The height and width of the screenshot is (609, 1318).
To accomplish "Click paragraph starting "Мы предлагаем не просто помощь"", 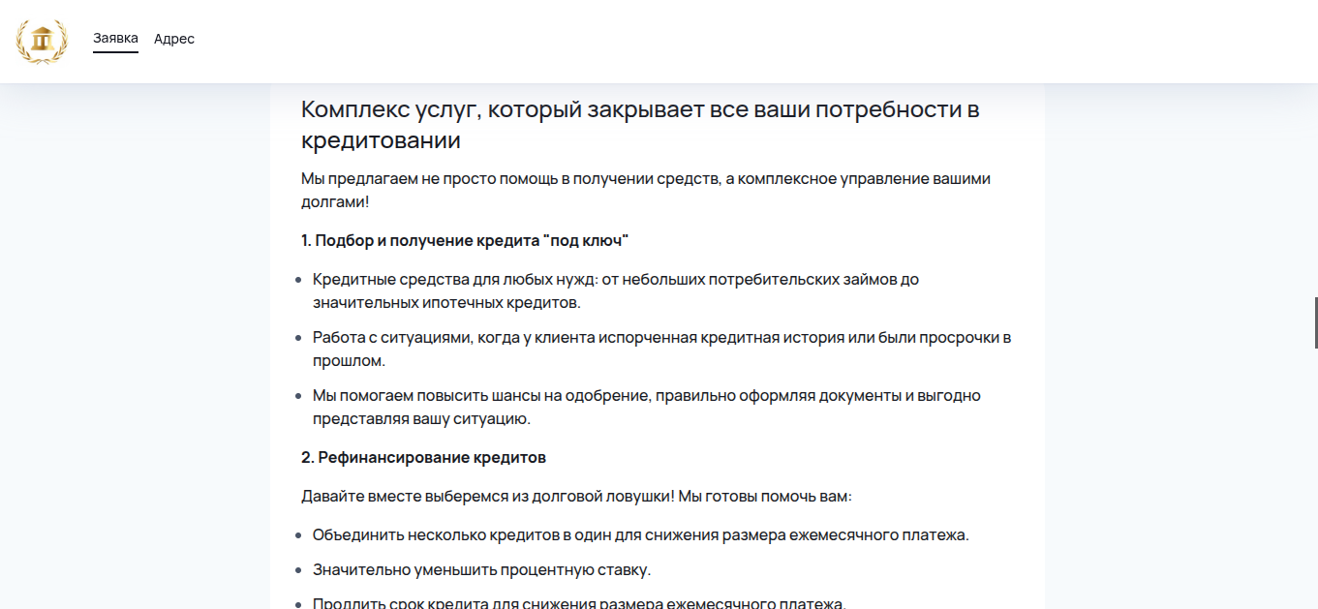I will 646,191.
